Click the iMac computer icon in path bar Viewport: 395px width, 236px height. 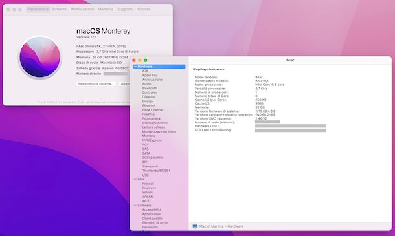click(x=195, y=226)
